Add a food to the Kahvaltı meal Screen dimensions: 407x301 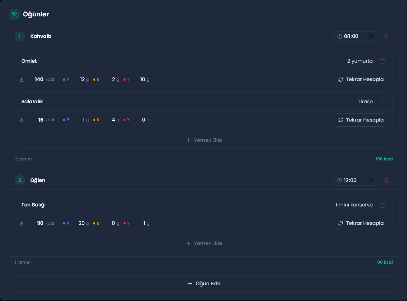point(204,140)
